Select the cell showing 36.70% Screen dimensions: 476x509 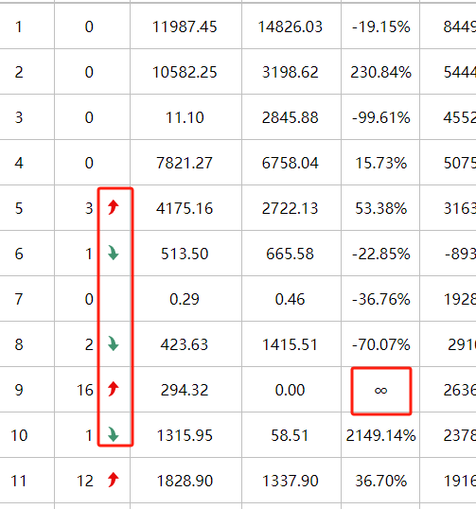pyautogui.click(x=380, y=481)
